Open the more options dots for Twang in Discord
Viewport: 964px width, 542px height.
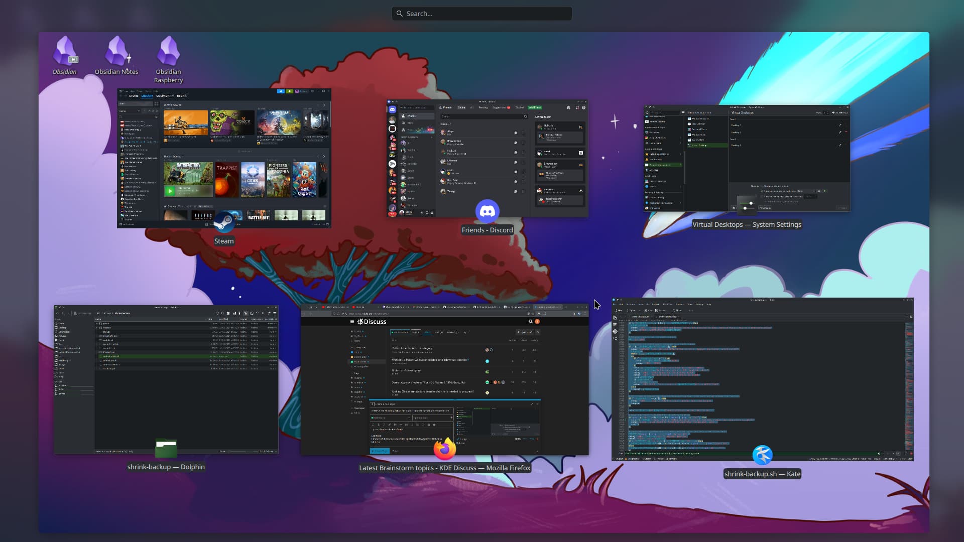pos(523,191)
